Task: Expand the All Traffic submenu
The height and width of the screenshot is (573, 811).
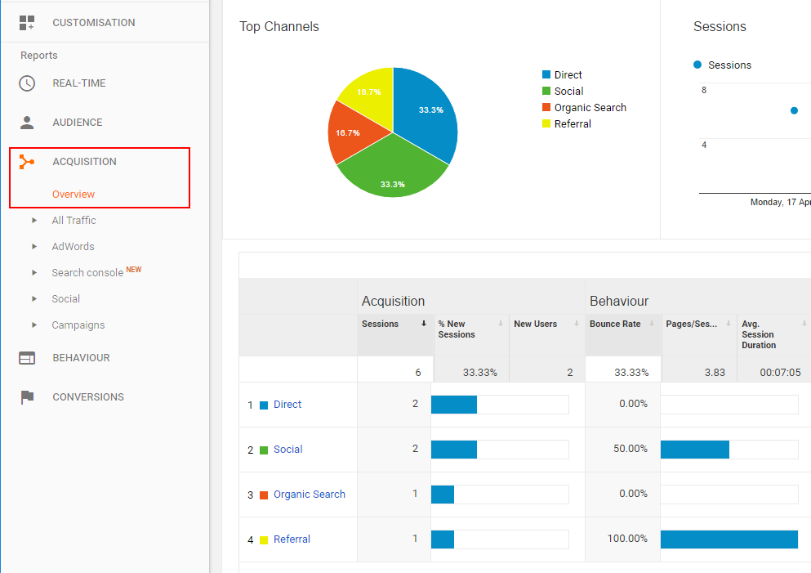Action: pyautogui.click(x=34, y=221)
